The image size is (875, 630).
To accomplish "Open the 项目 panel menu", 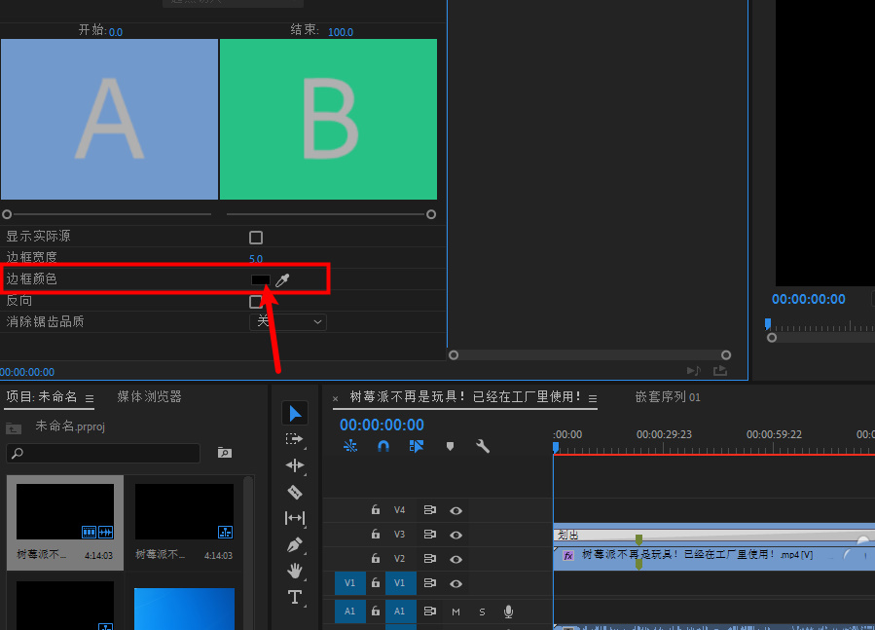I will pos(88,396).
